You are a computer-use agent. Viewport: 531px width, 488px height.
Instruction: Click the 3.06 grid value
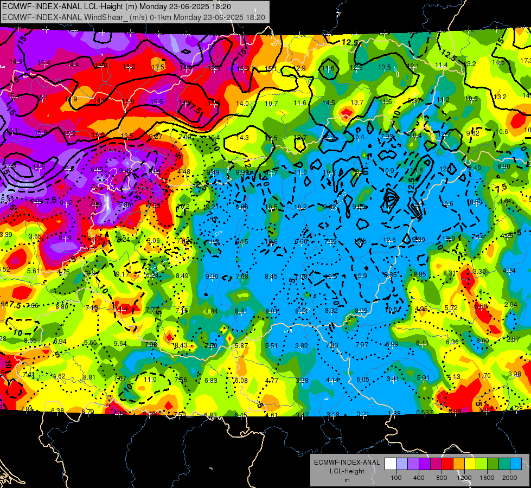tap(153, 240)
